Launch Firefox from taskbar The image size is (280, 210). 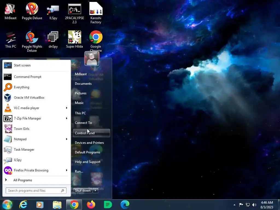click(91, 205)
